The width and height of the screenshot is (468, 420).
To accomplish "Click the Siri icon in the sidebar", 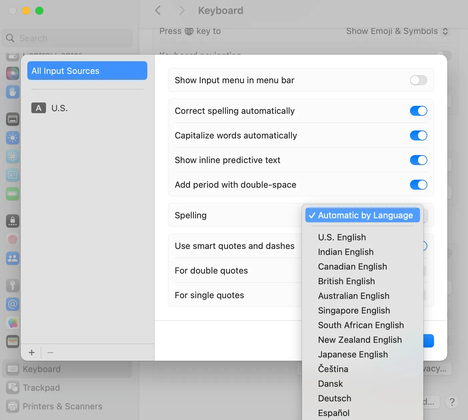I will [13, 73].
